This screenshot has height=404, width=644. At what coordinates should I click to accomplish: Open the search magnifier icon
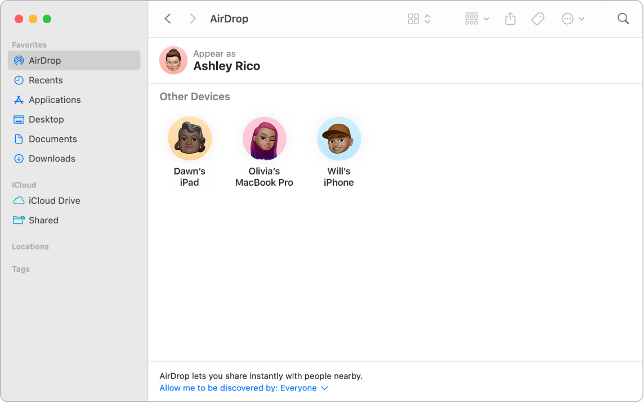[623, 18]
